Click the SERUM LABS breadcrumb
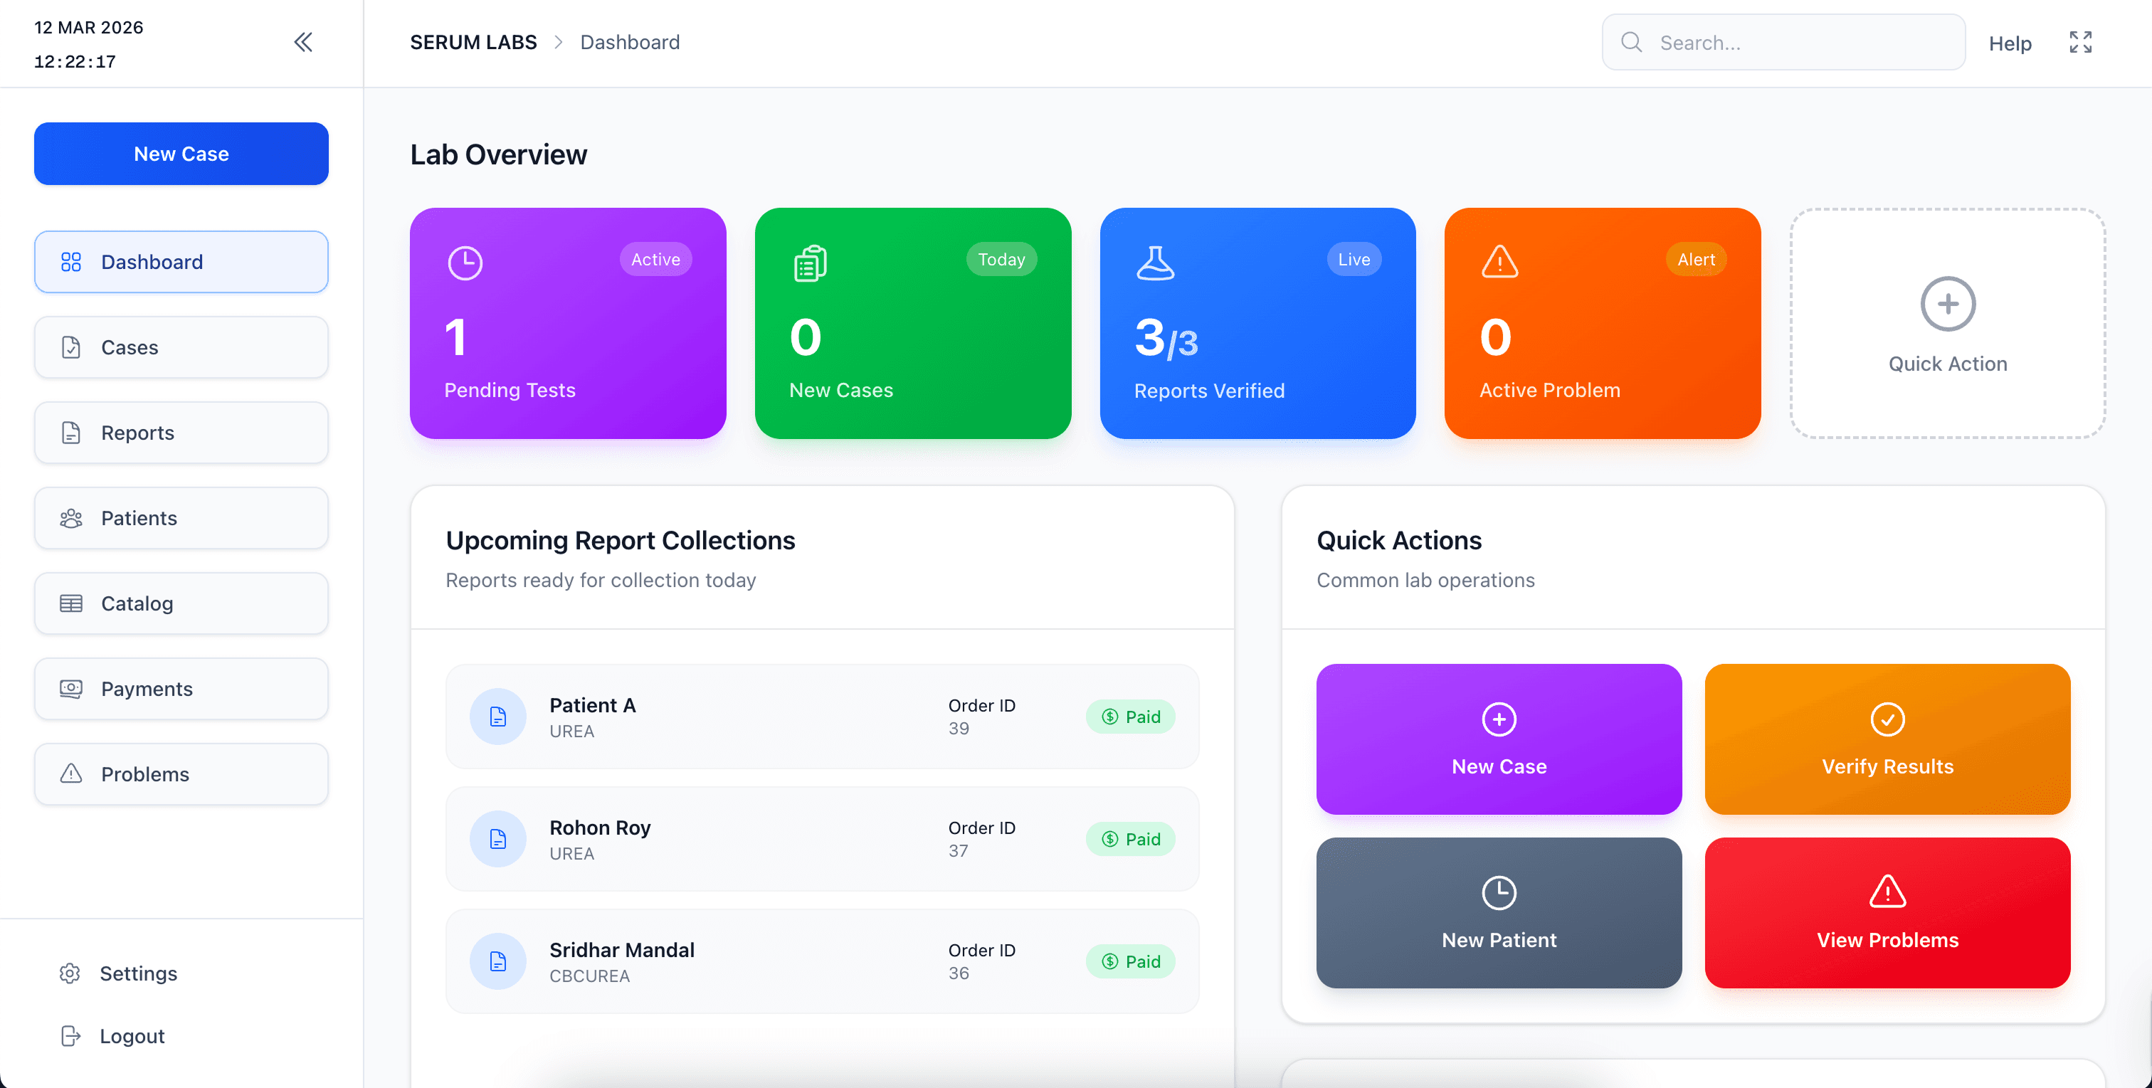Image resolution: width=2152 pixels, height=1088 pixels. pos(473,42)
